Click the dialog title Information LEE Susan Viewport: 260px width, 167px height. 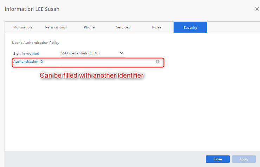(32, 9)
